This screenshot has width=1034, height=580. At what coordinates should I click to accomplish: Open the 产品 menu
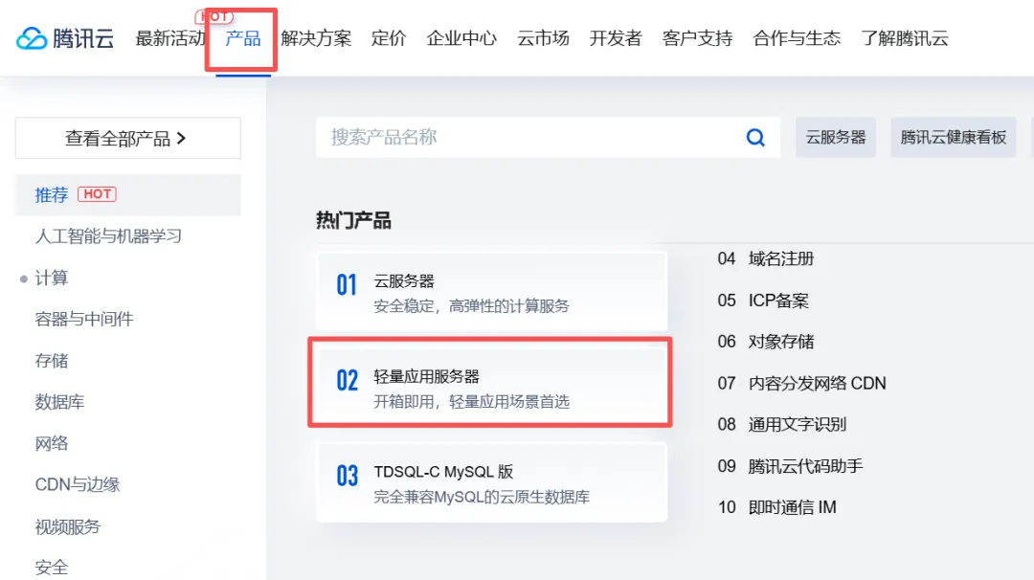(242, 38)
